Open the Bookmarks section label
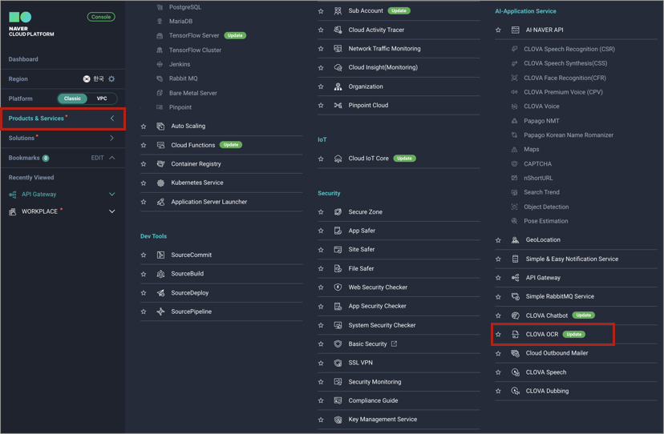664x434 pixels. (x=24, y=158)
